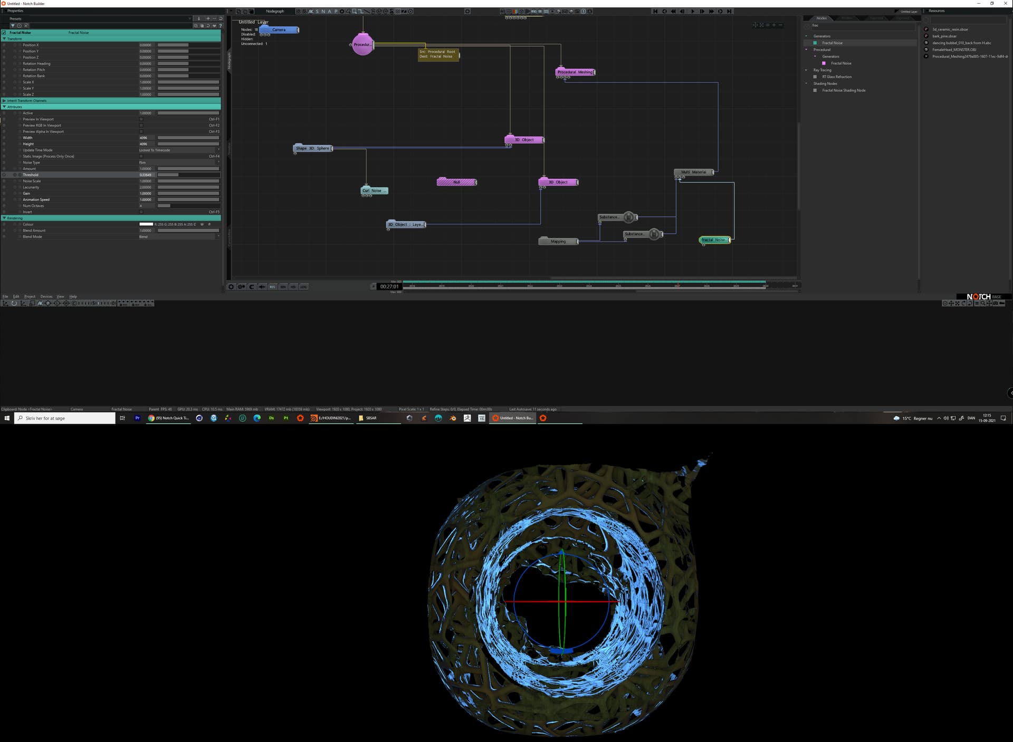Collapse Generators group in Nodes list

point(806,36)
